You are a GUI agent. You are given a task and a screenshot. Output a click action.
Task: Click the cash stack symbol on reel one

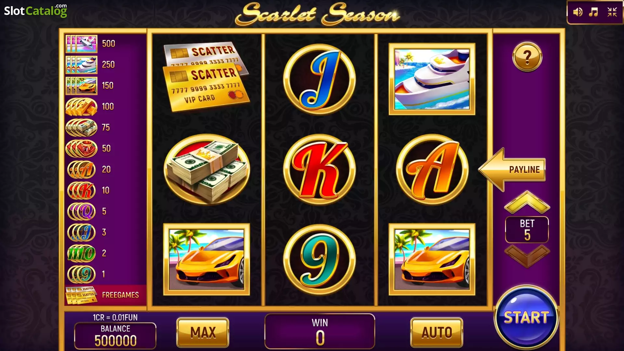(x=207, y=169)
